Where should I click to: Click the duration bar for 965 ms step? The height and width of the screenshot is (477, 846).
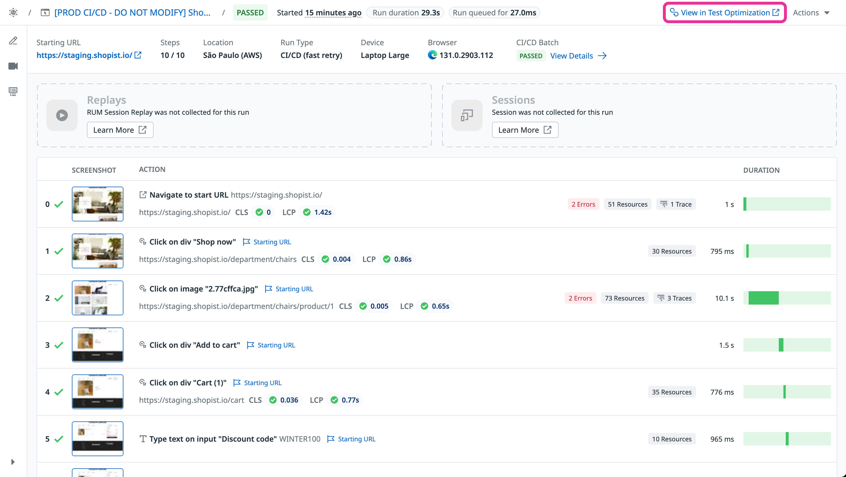point(787,439)
